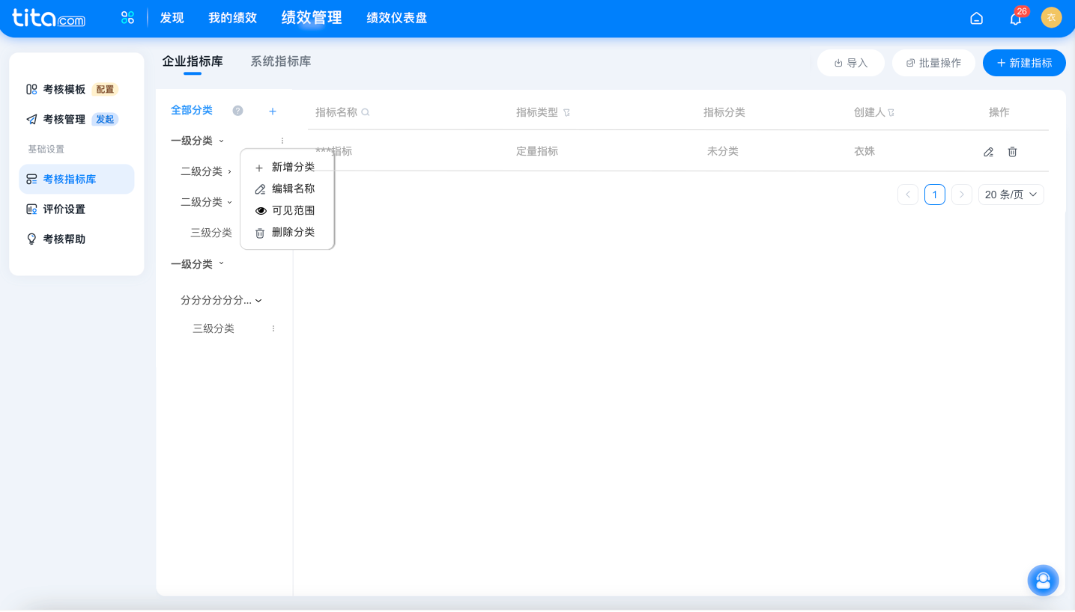The height and width of the screenshot is (612, 1075).
Task: Click the 未分类 category cell
Action: 723,151
